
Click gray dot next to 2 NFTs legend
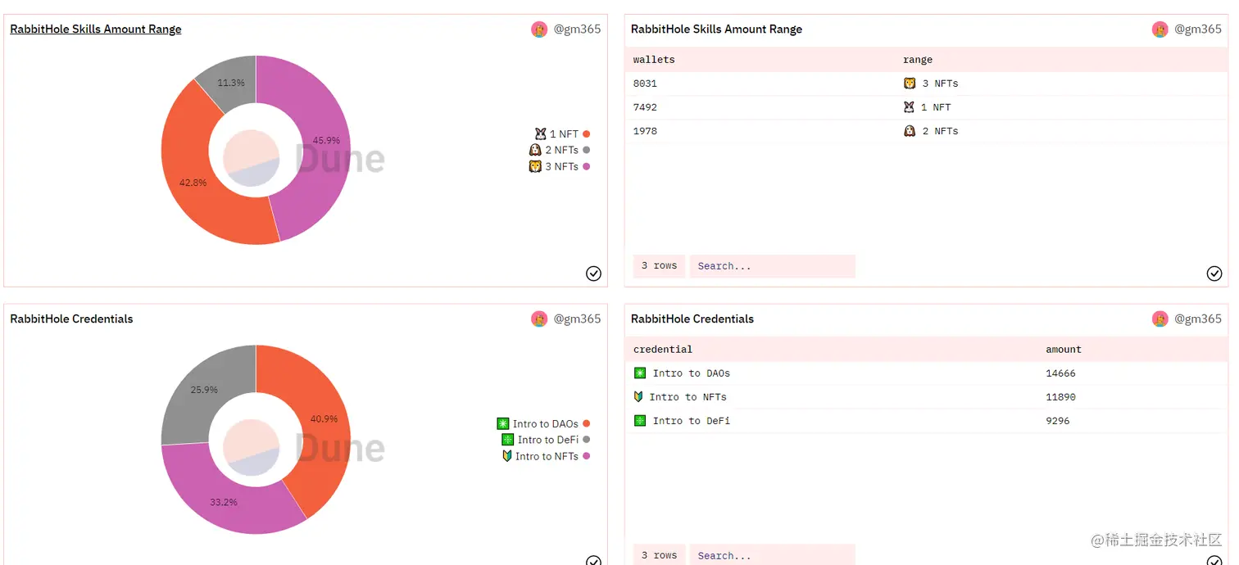(x=586, y=150)
